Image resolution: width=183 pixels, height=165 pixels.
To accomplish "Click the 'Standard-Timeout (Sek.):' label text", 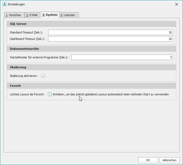I will (x=26, y=32).
